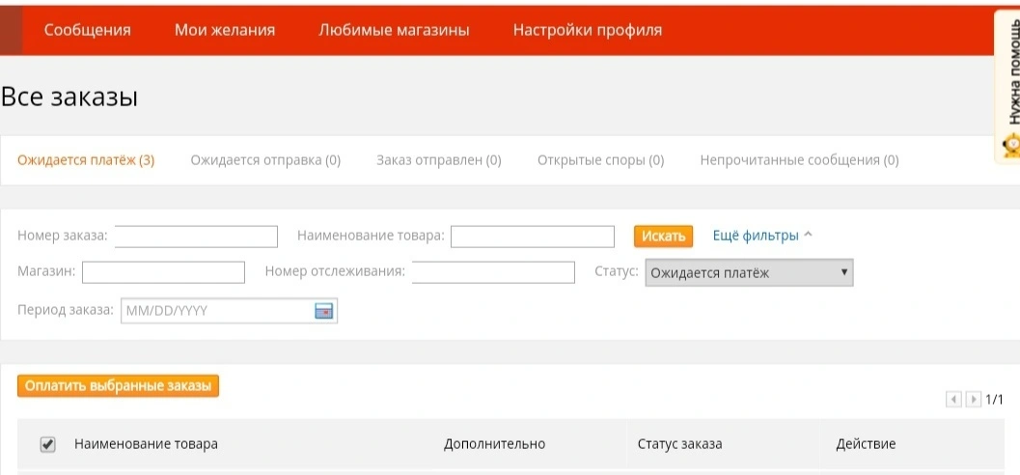
Task: Select the Ожидается платёж (3) tab
Action: (86, 160)
